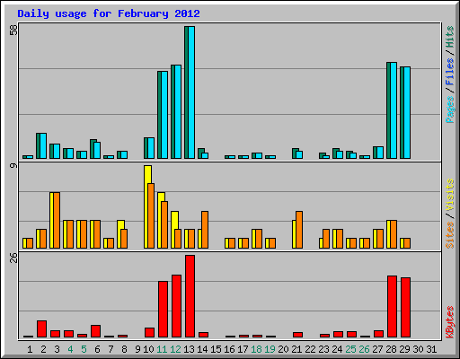Click the visits bar for day 18
The image size is (460, 359).
(x=253, y=239)
